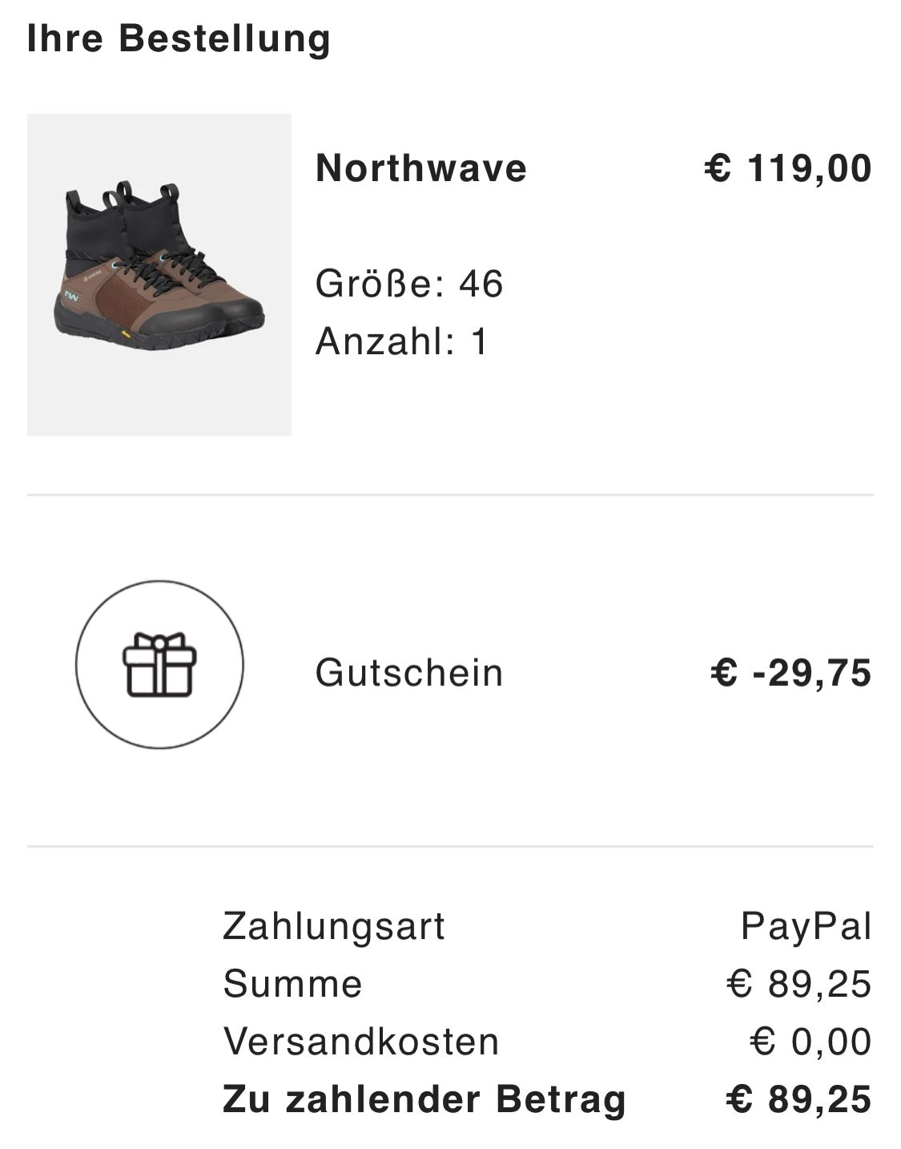Click the Gutschein label
Image resolution: width=901 pixels, height=1149 pixels.
point(409,672)
